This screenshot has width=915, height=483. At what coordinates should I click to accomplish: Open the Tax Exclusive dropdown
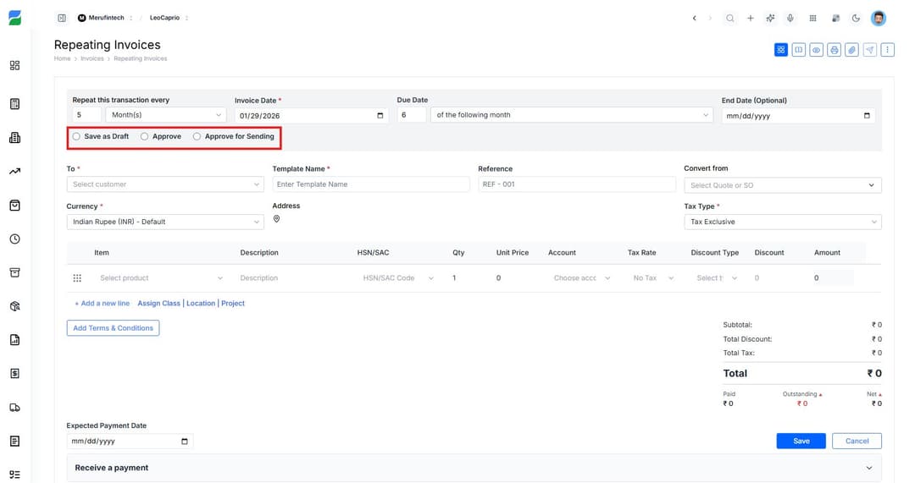(x=783, y=222)
